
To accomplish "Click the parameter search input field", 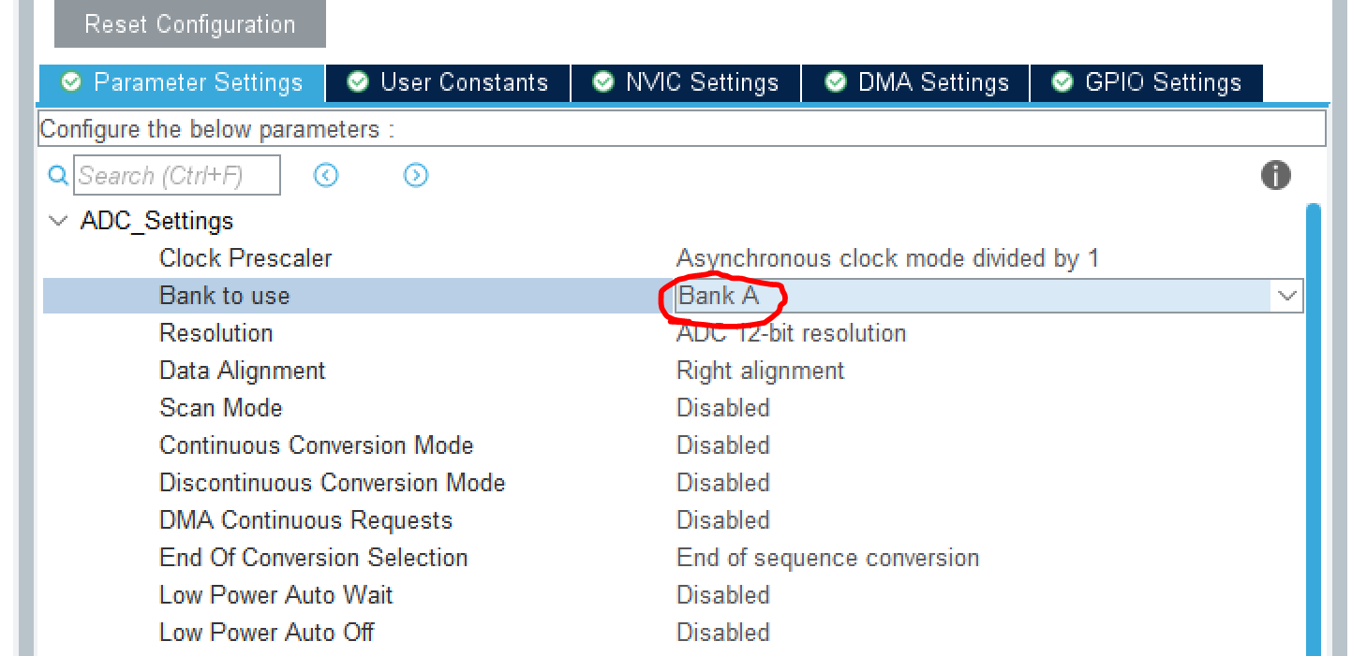I will 176,175.
